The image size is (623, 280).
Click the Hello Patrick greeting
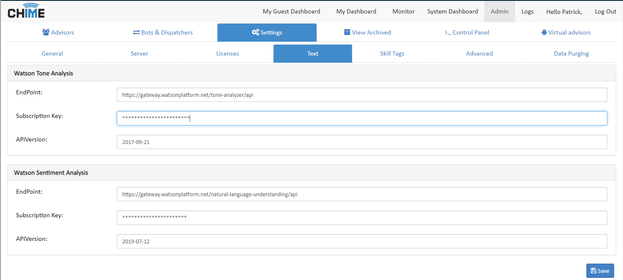click(564, 12)
